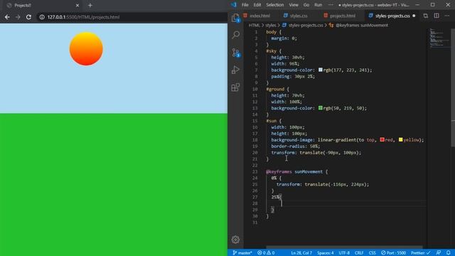Open the Run and Debug view
Viewport: 455px width, 256px height.
point(235,70)
